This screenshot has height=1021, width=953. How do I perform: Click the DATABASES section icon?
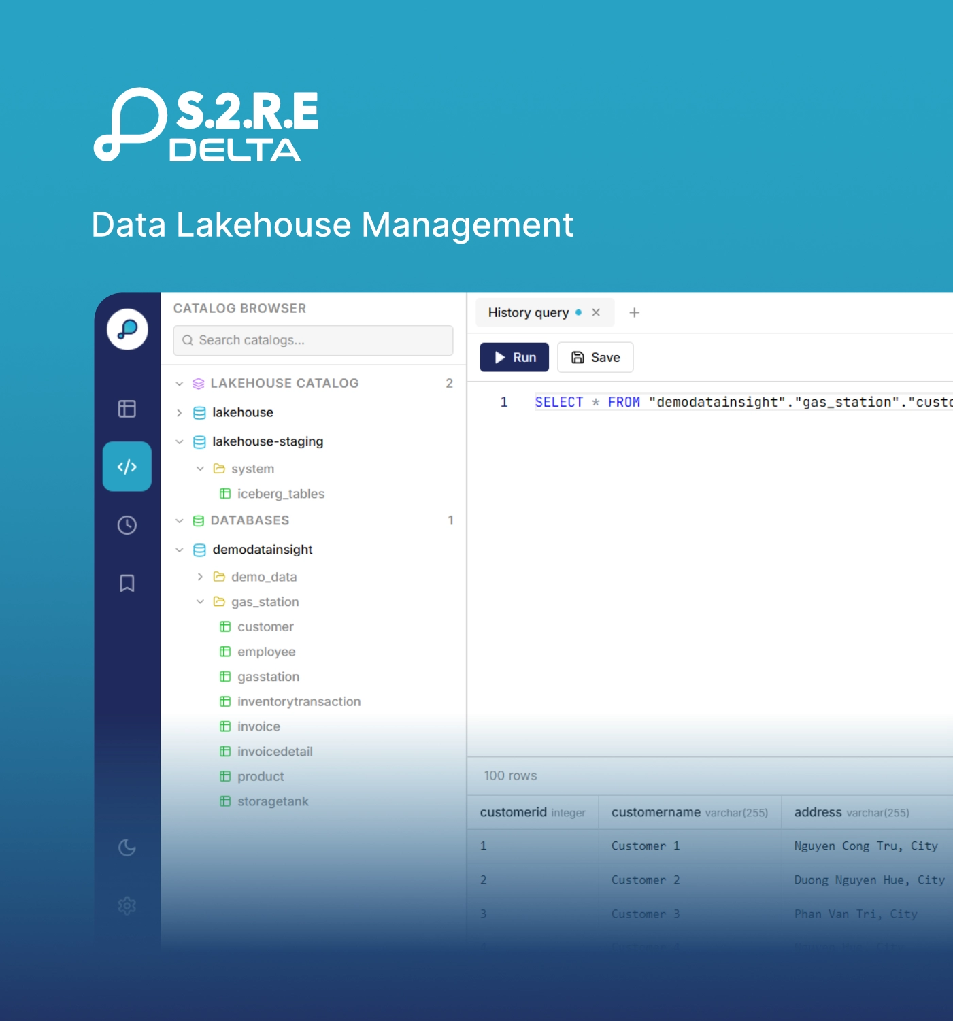click(199, 521)
